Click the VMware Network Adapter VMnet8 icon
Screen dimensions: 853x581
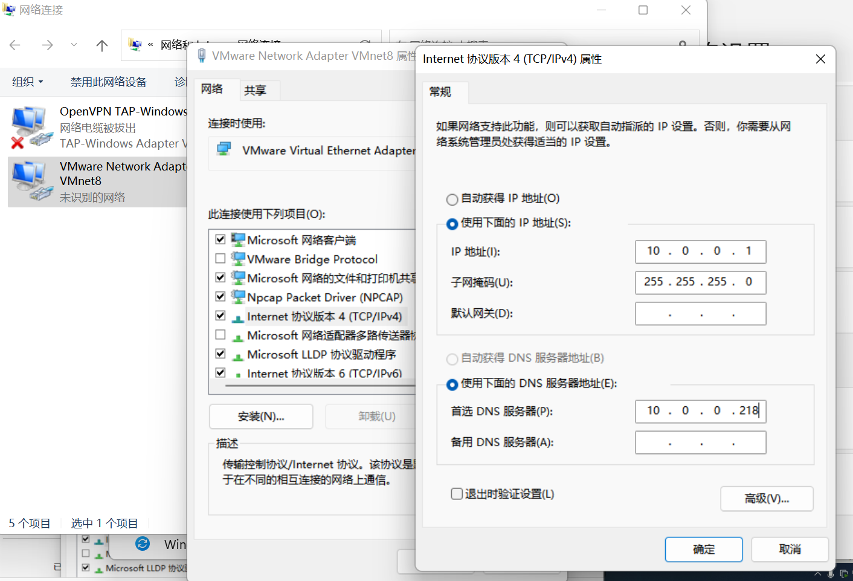(x=32, y=180)
